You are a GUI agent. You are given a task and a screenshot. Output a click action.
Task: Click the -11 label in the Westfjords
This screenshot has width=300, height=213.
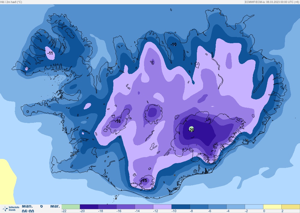(x=50, y=53)
